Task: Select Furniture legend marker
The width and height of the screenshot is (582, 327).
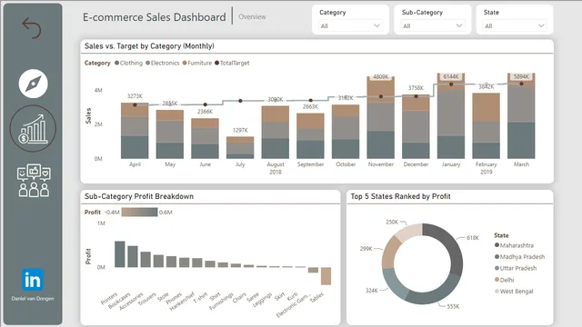Action: click(185, 63)
